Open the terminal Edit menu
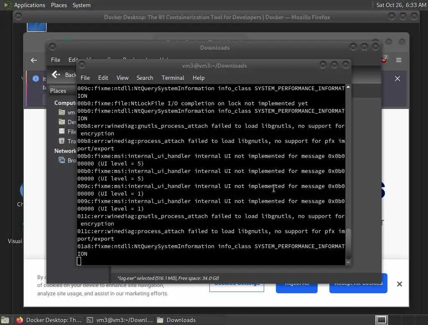Viewport: 428px width, 325px height. point(103,78)
